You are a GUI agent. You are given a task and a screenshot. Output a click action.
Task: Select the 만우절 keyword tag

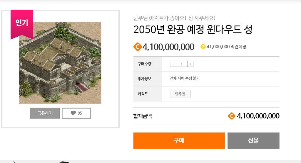pyautogui.click(x=180, y=94)
